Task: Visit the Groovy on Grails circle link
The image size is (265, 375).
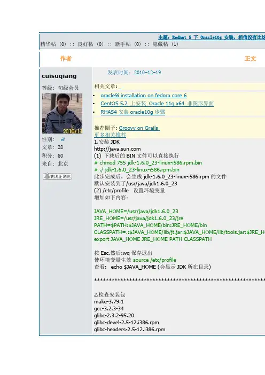Action: [x=139, y=128]
